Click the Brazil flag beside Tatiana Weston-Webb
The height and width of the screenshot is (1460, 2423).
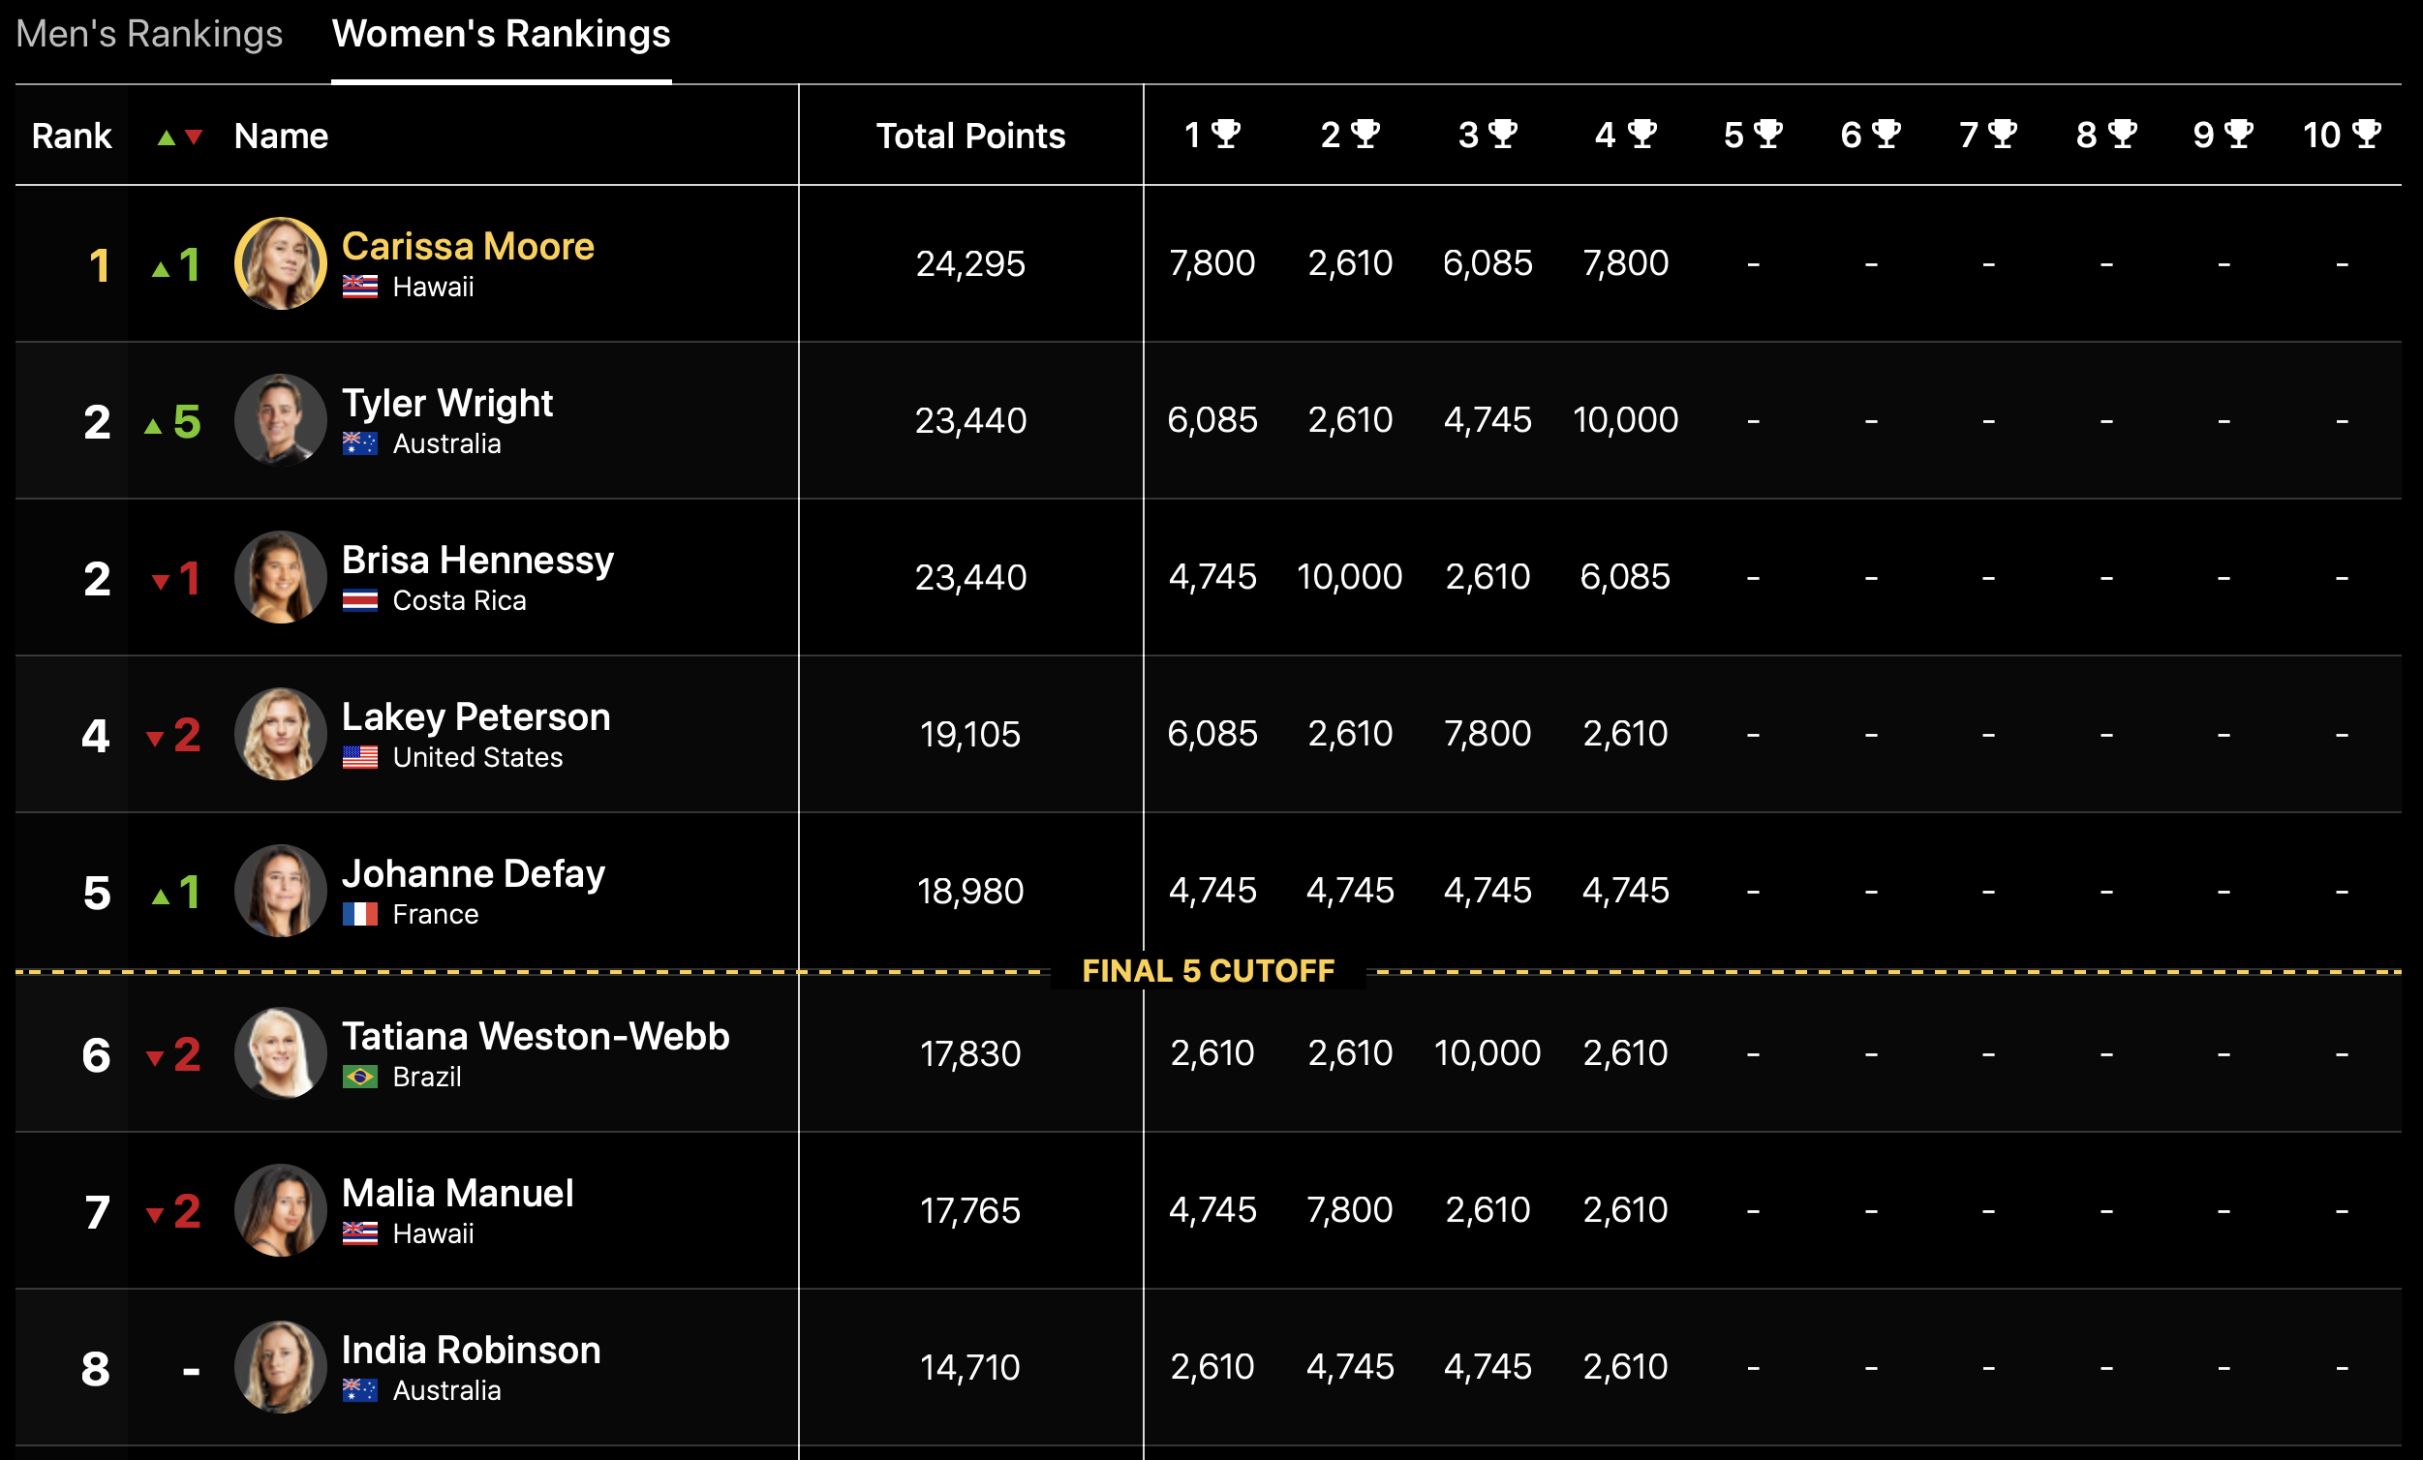tap(360, 1078)
